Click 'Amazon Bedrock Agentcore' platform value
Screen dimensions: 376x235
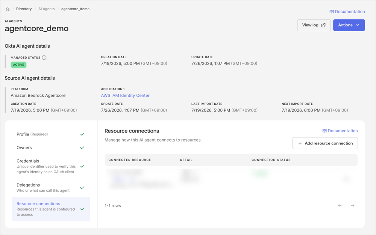[38, 95]
